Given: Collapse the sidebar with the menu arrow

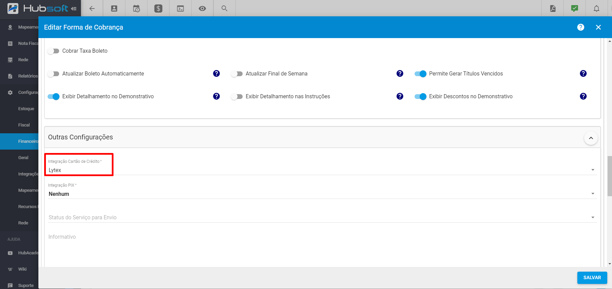Looking at the screenshot, I should 74,9.
